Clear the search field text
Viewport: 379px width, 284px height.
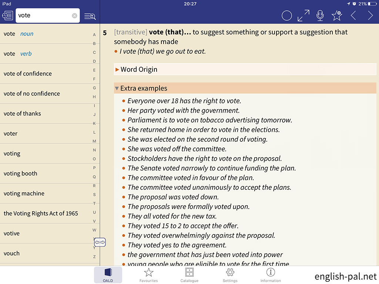click(74, 16)
